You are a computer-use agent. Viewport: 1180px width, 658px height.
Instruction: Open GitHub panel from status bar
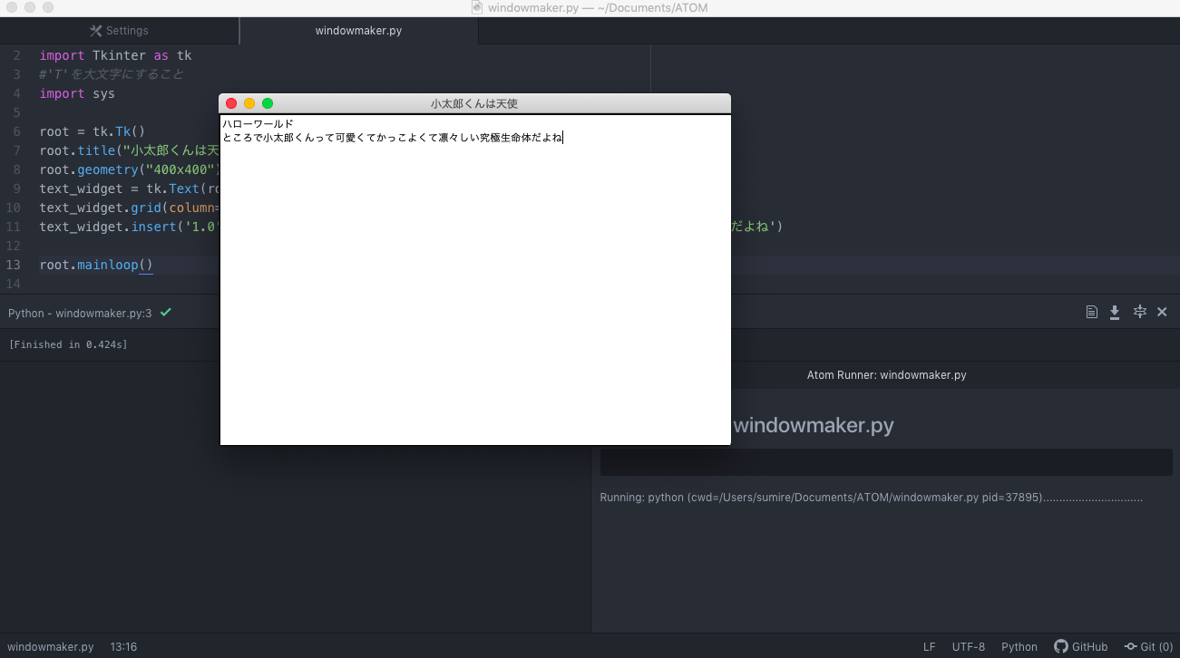1080,646
